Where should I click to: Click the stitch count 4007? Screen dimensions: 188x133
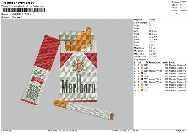pos(146,74)
